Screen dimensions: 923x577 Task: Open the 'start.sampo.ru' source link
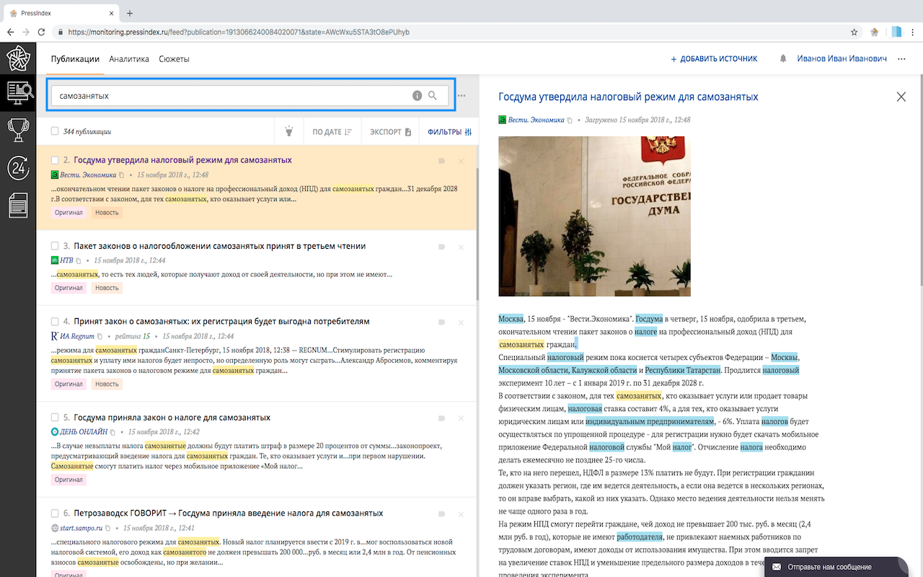(x=81, y=528)
